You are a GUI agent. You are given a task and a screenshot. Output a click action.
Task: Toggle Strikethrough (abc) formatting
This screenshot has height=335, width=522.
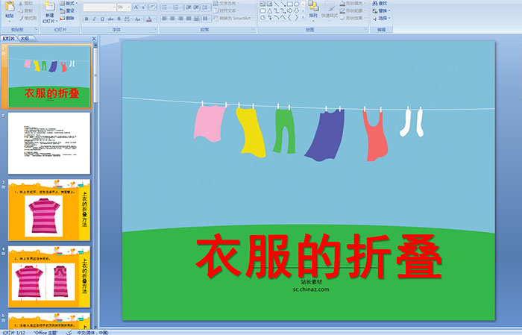110,19
